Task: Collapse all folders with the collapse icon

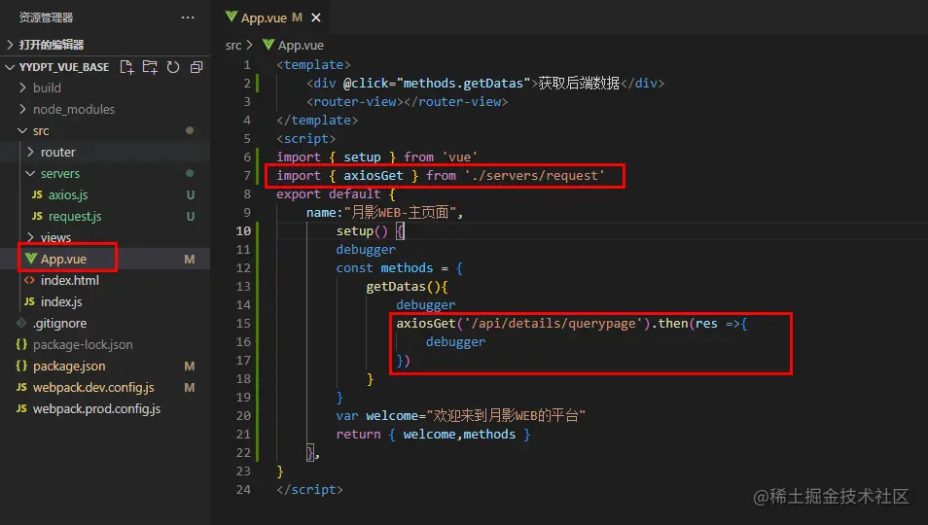Action: point(196,67)
